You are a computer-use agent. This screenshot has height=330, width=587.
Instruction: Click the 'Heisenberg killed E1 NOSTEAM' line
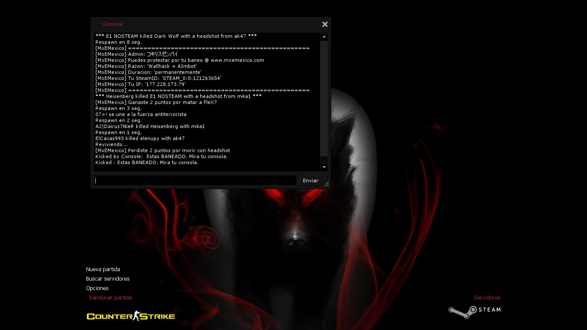click(x=178, y=96)
